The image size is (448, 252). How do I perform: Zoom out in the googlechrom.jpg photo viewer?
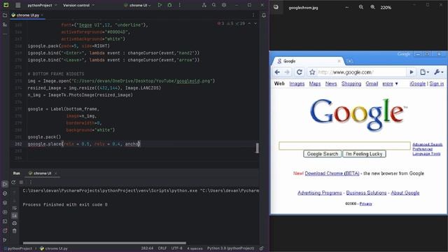point(361,8)
